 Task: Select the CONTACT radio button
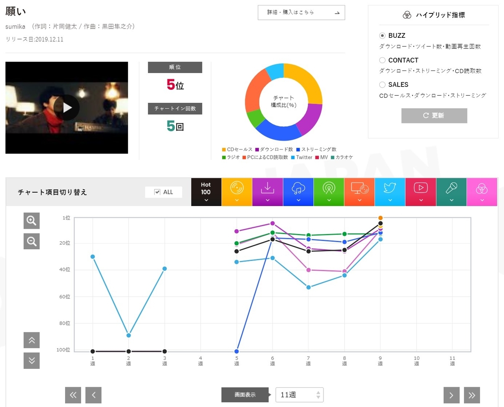(382, 60)
